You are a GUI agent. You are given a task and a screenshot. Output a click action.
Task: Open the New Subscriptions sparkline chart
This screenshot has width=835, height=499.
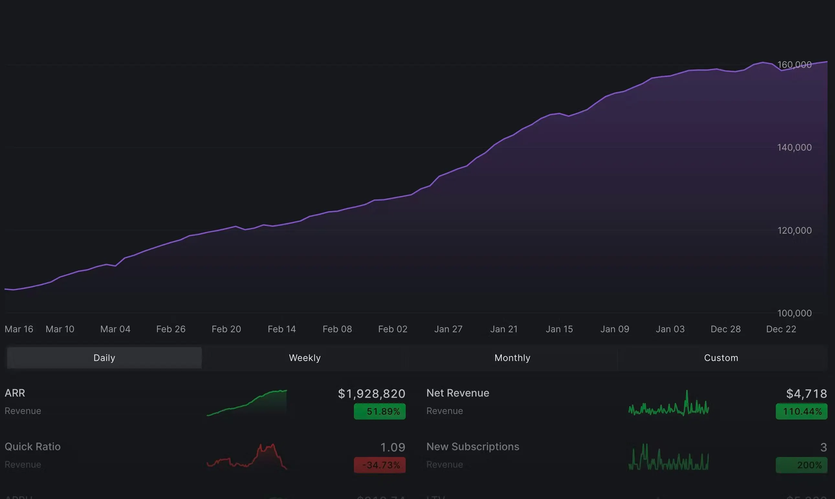pos(669,457)
